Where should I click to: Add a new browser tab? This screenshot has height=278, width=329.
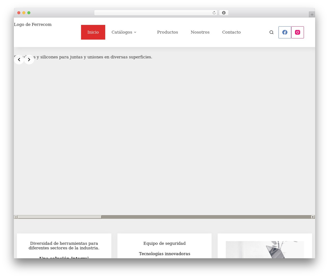click(x=312, y=15)
